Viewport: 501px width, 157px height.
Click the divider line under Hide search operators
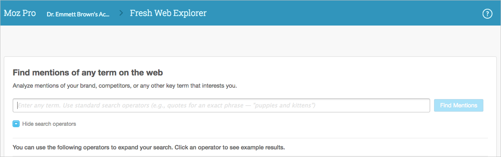(x=250, y=138)
